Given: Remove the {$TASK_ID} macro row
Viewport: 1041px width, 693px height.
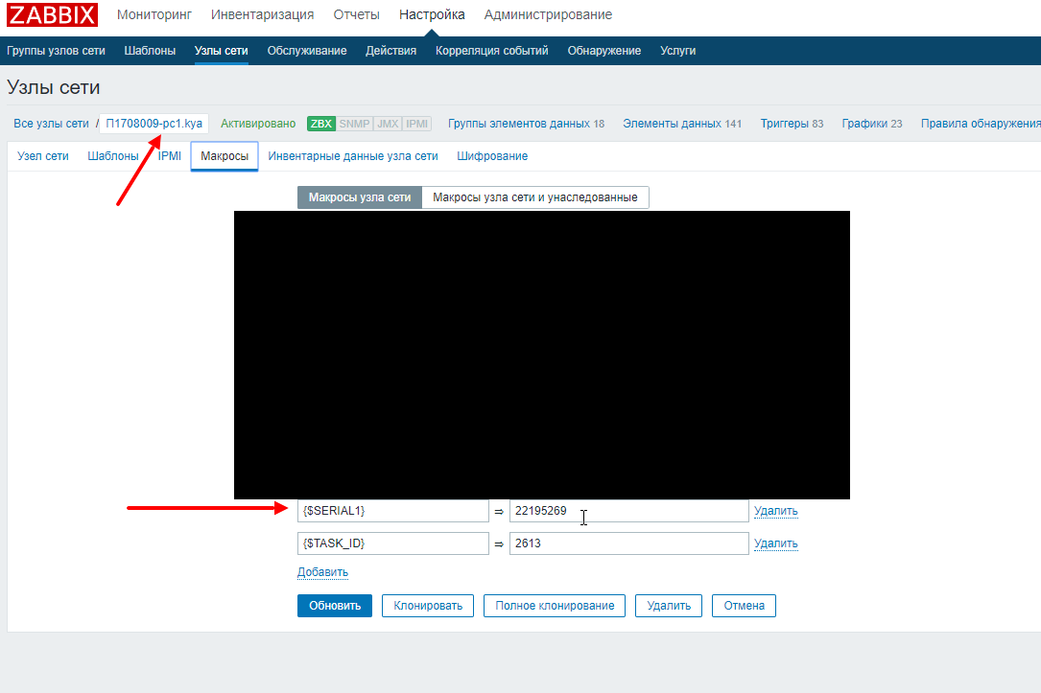Looking at the screenshot, I should (x=775, y=543).
